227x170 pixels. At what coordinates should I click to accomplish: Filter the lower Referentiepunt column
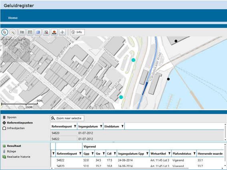pos(80,154)
